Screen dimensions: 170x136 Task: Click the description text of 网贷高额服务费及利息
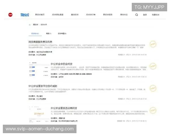87,46
